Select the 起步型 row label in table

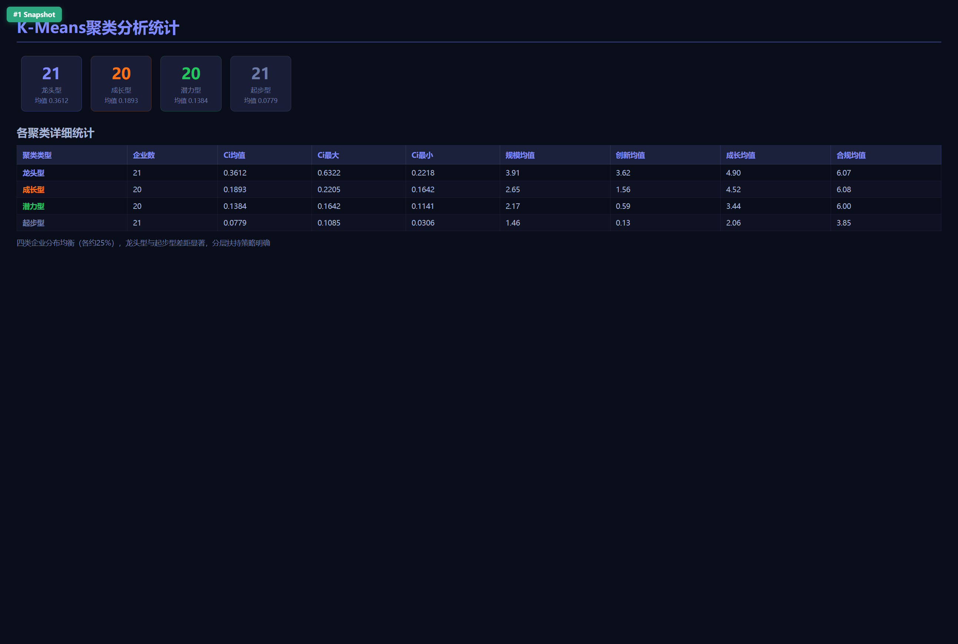pyautogui.click(x=33, y=223)
